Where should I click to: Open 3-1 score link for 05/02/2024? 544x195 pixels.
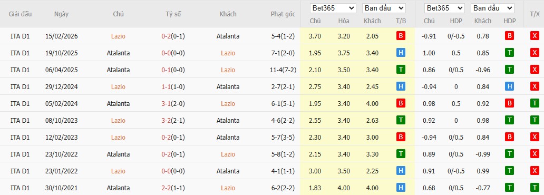tap(166, 103)
